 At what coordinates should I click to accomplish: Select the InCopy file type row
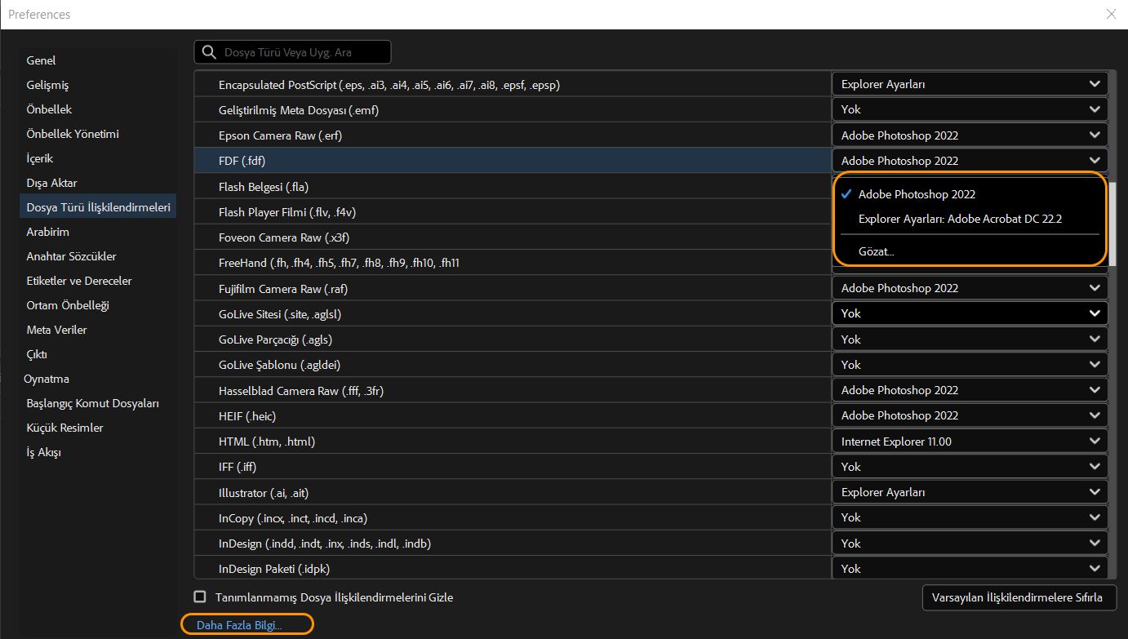[513, 518]
